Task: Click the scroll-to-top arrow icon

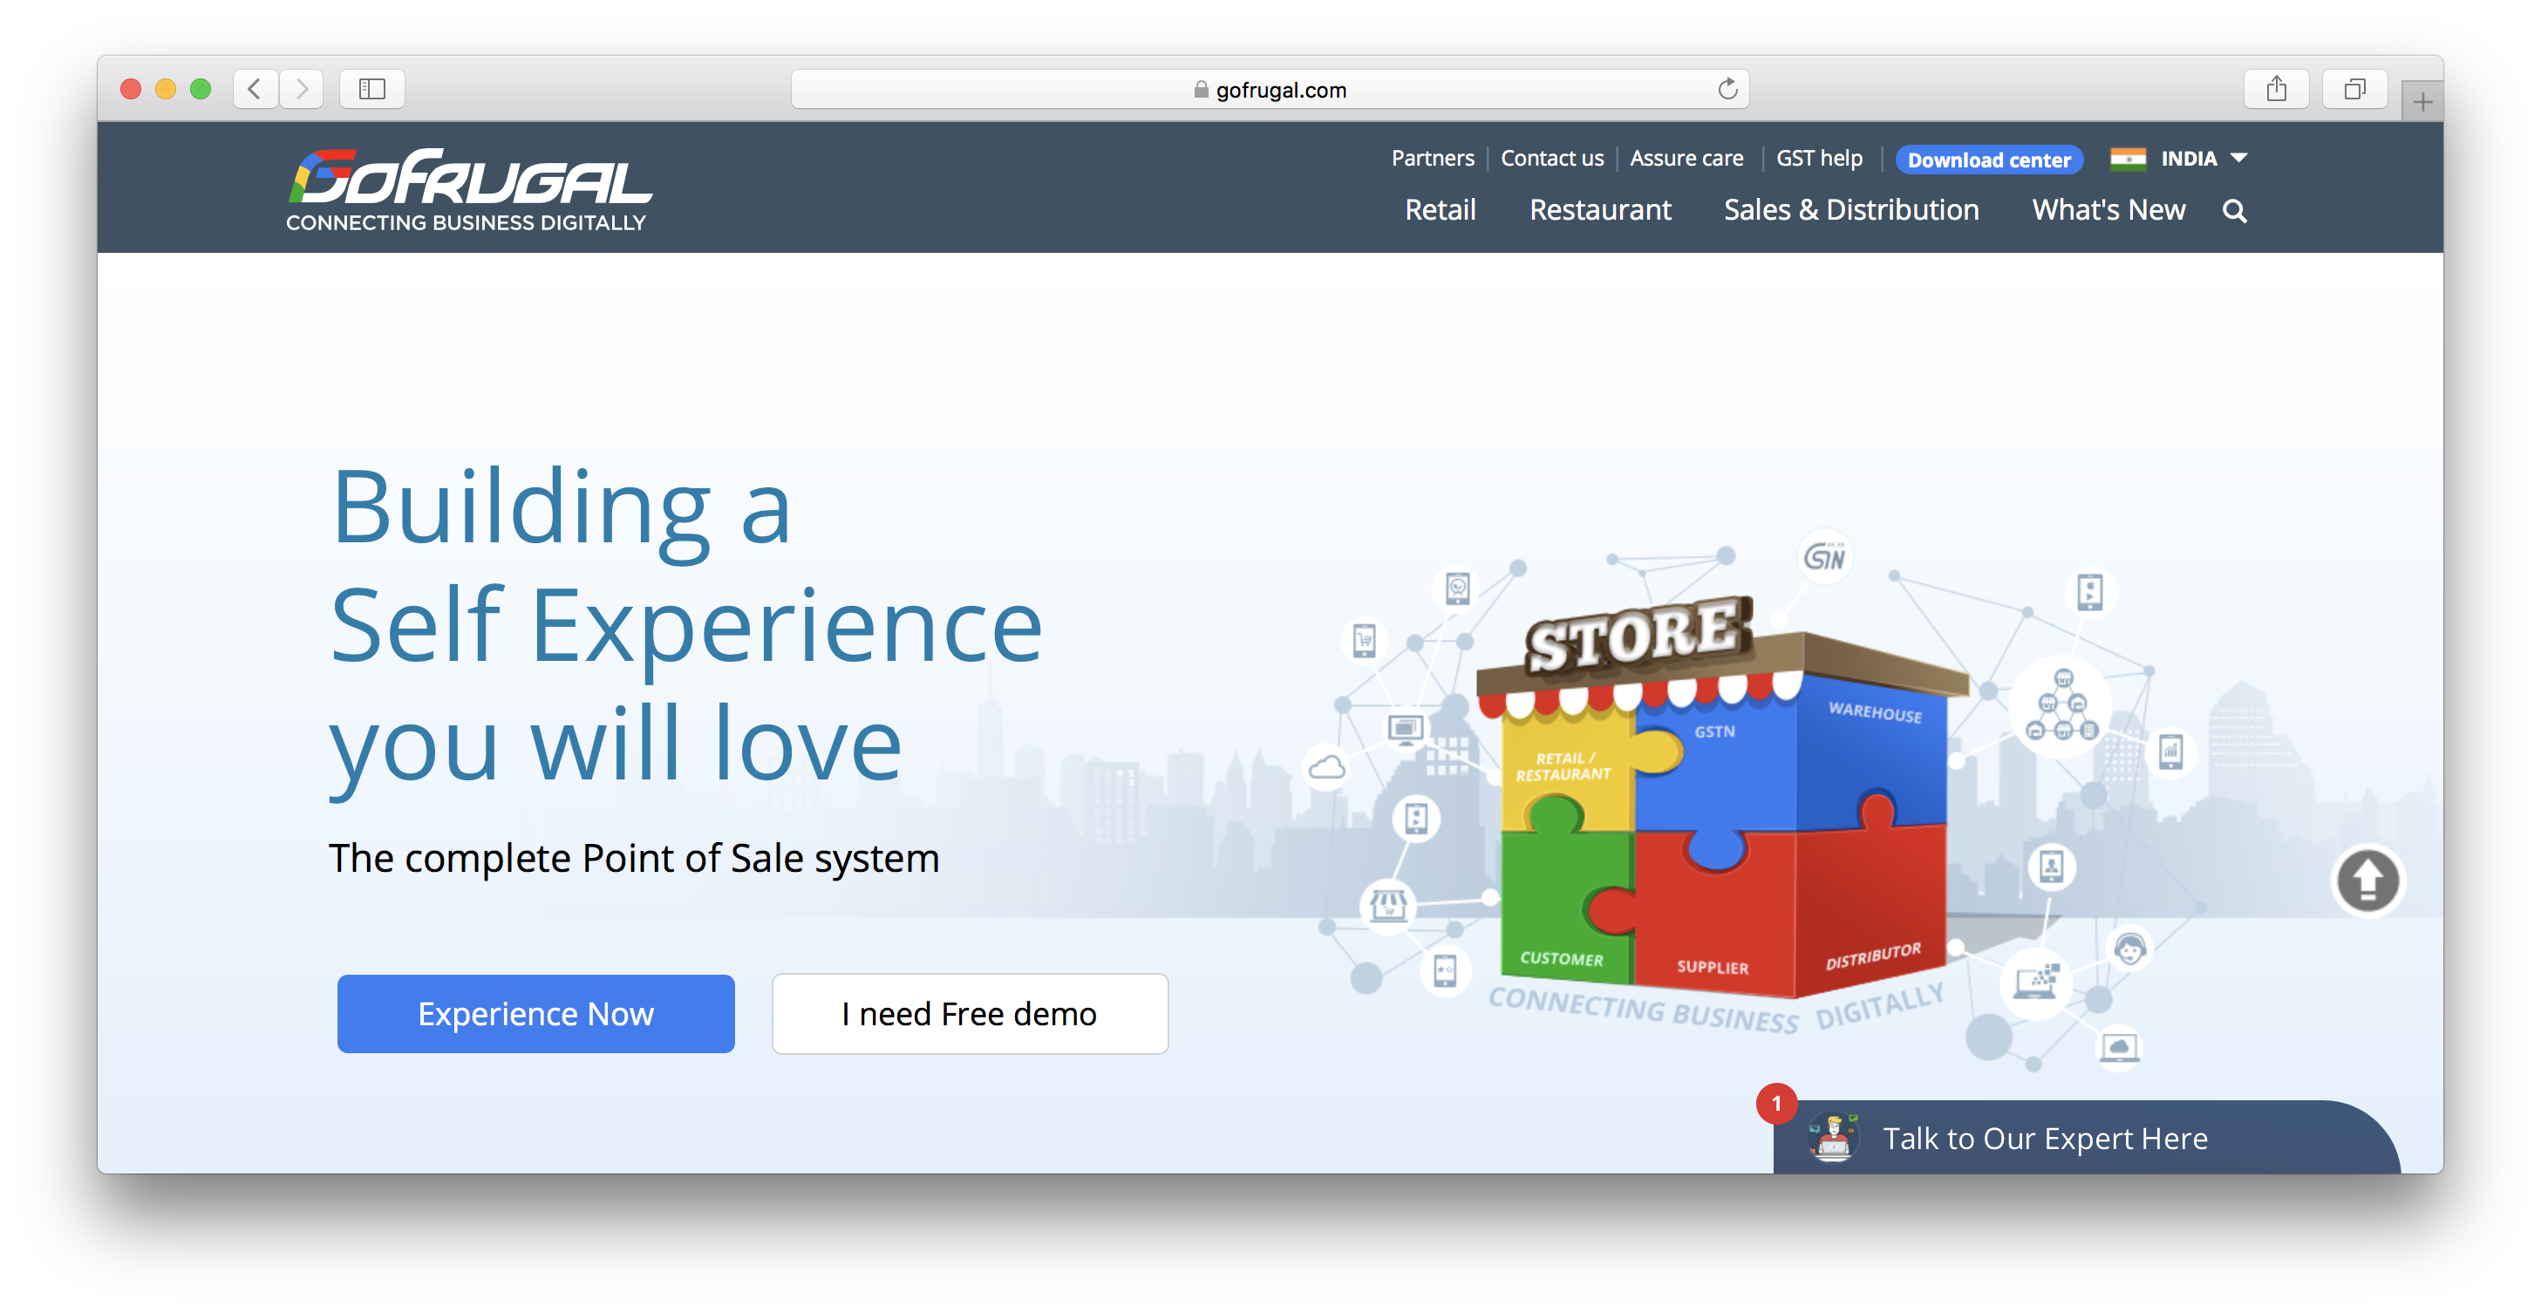Action: (x=2367, y=880)
